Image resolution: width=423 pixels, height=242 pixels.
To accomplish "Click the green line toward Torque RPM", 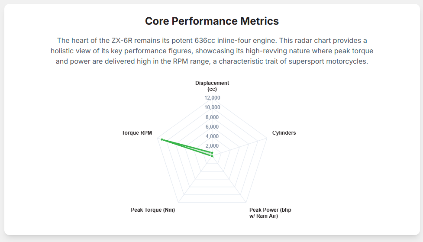I will (186, 147).
